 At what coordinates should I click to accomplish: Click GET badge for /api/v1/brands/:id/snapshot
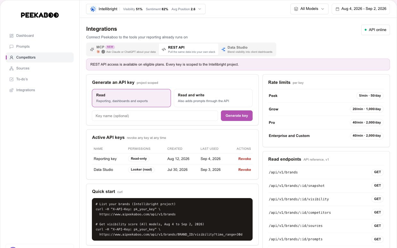click(x=377, y=186)
